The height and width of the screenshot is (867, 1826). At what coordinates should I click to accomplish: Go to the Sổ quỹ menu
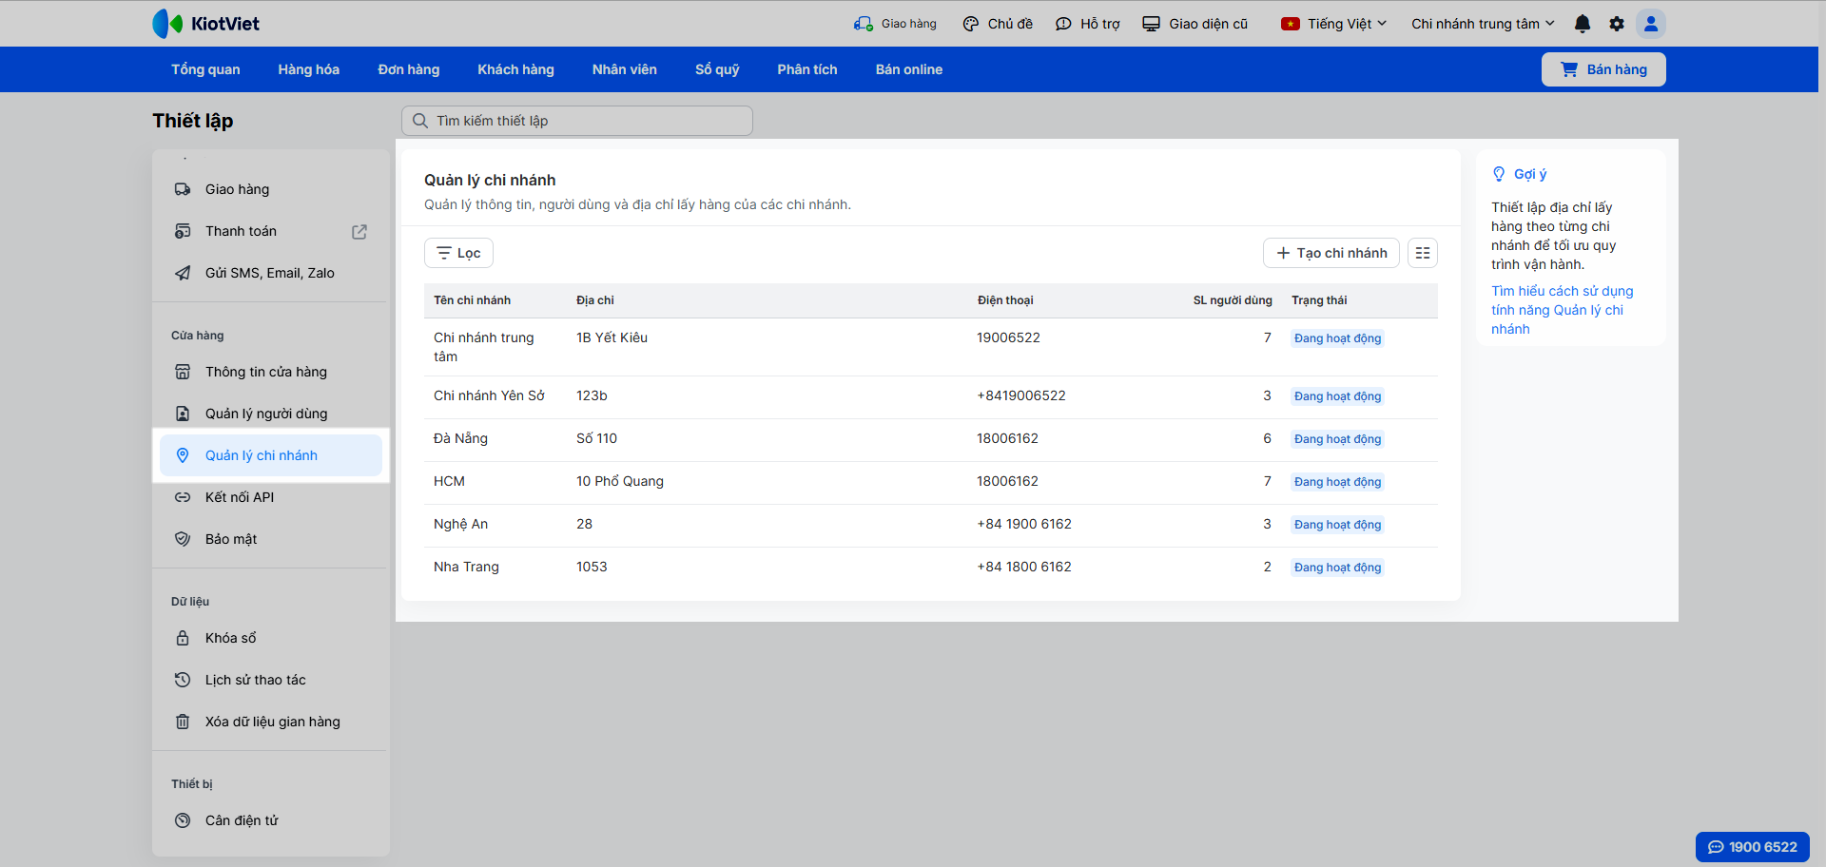pyautogui.click(x=717, y=69)
